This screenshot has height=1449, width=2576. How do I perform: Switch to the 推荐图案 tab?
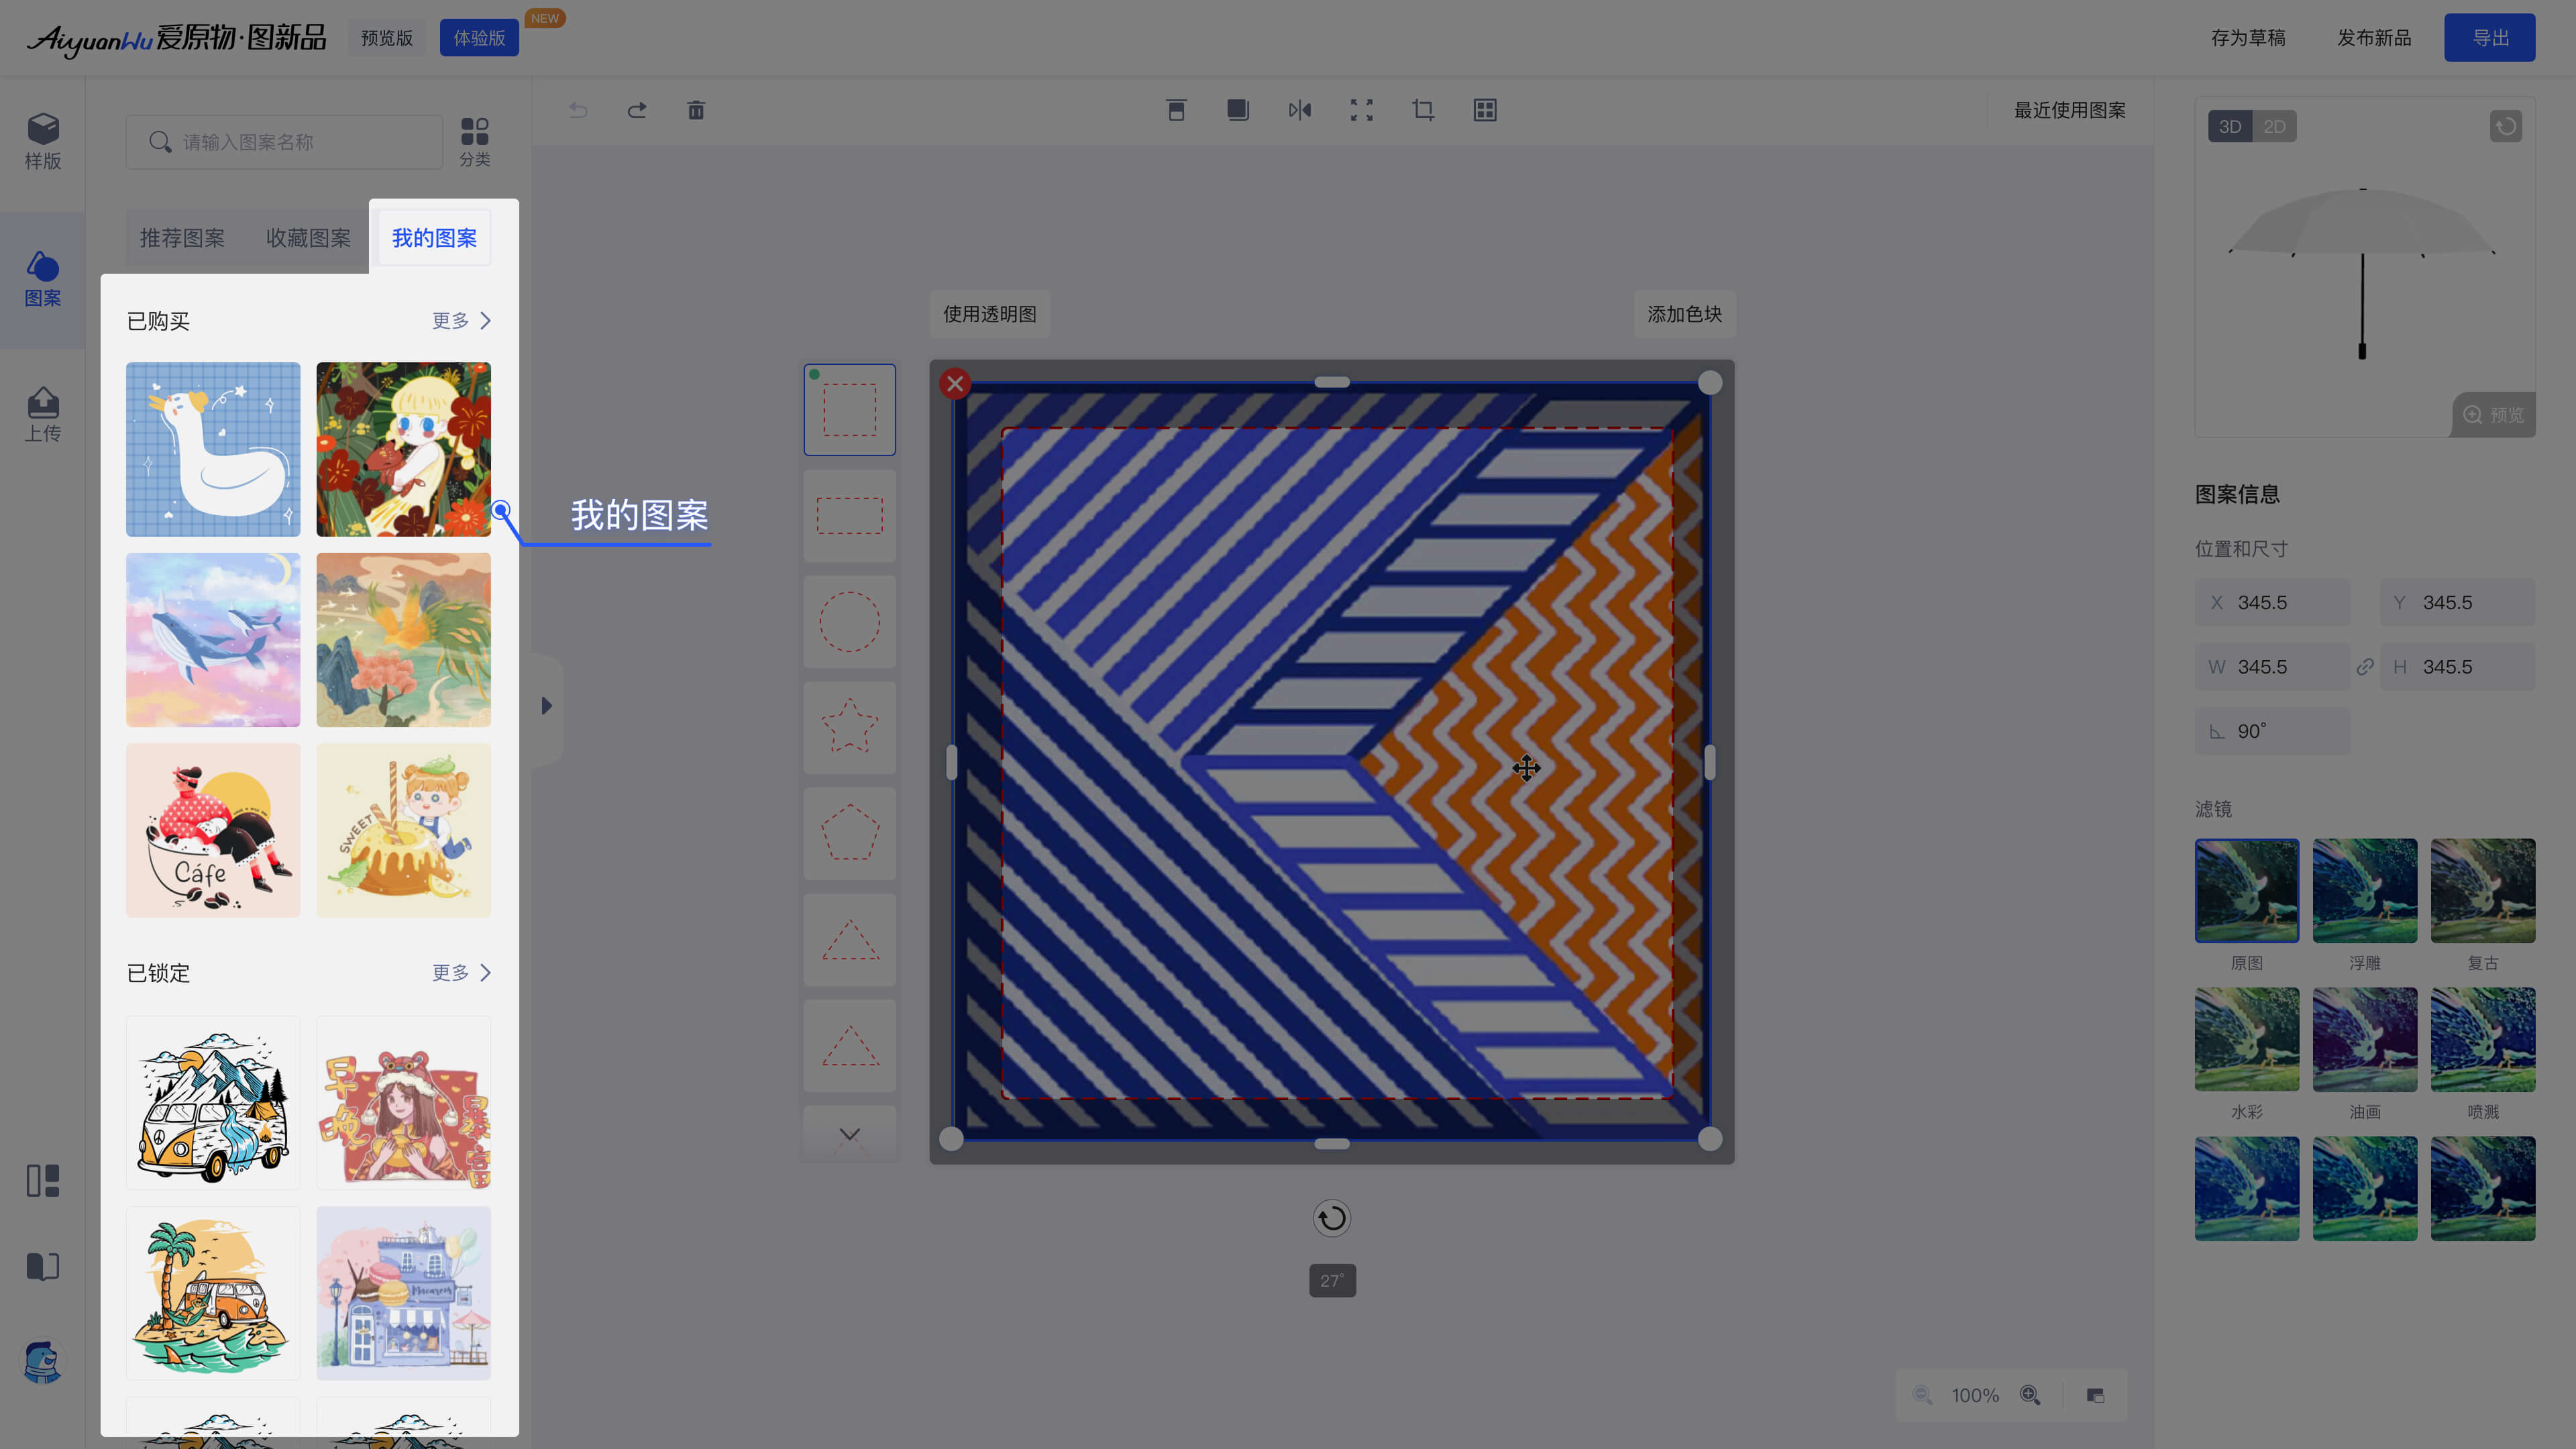click(x=182, y=238)
